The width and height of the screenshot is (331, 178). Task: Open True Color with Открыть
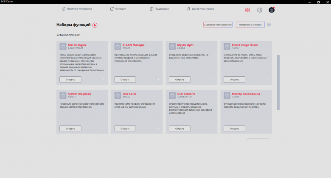[x=125, y=128]
